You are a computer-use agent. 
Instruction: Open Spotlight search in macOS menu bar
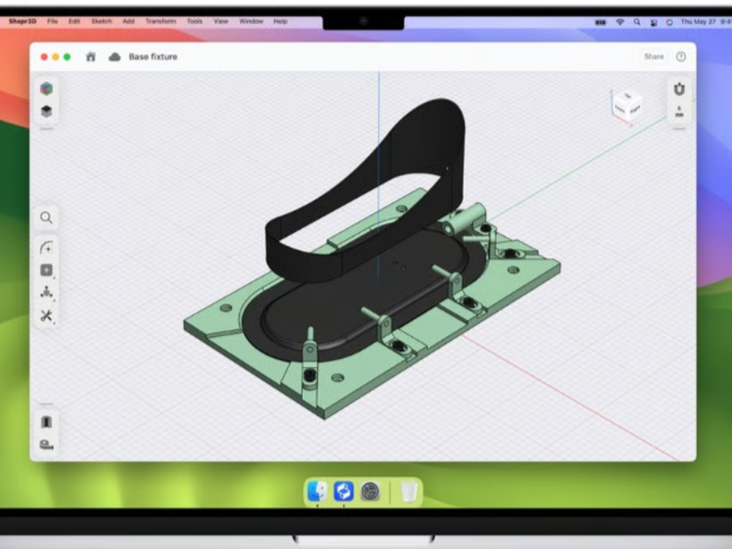click(637, 21)
